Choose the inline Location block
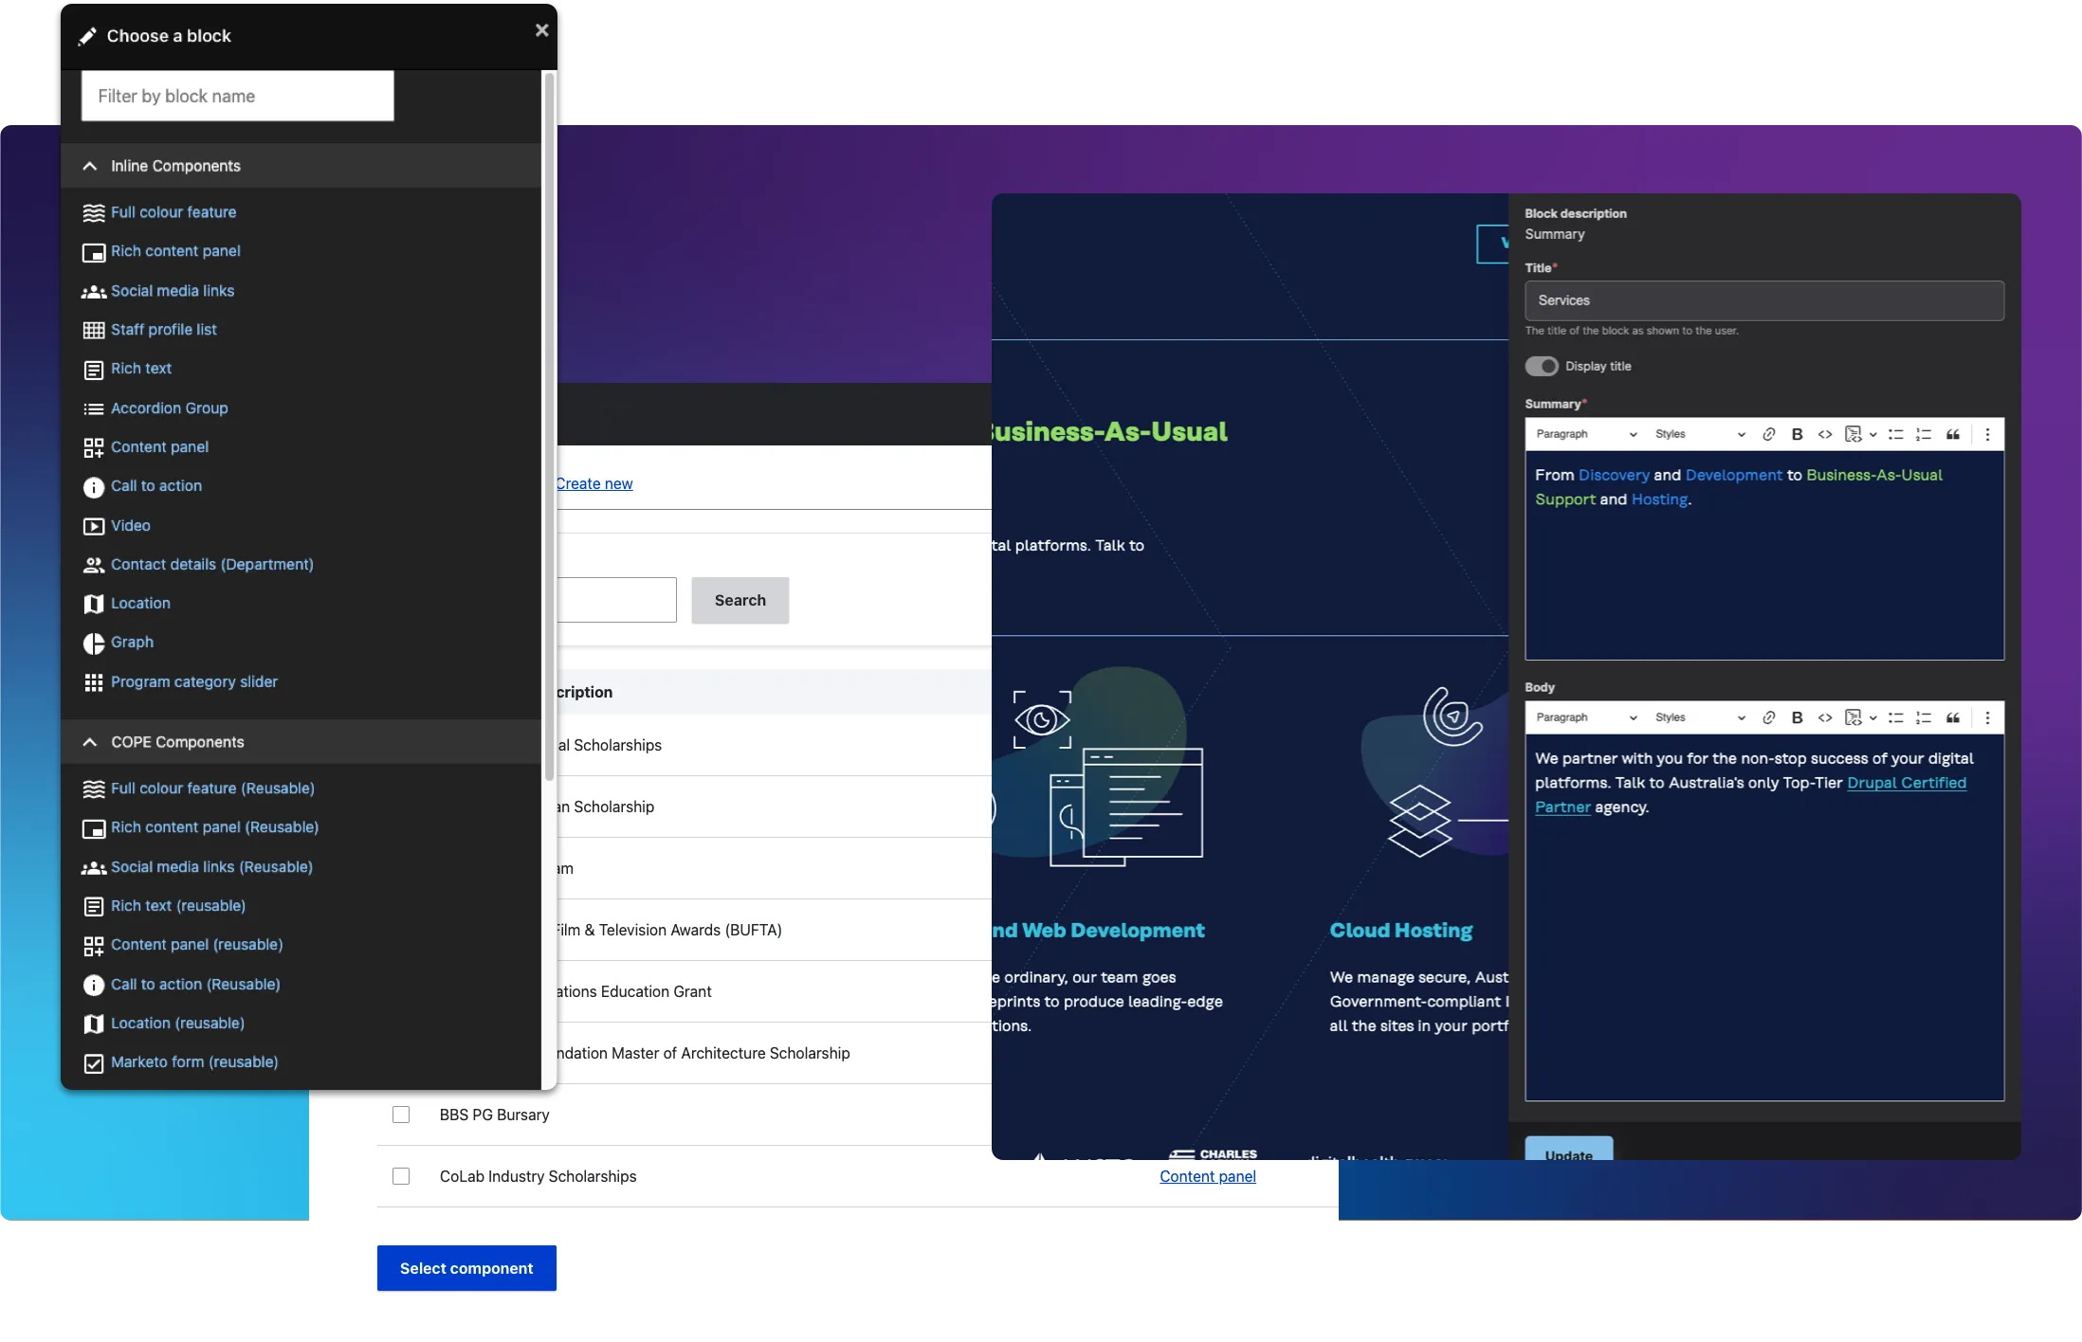 (140, 604)
